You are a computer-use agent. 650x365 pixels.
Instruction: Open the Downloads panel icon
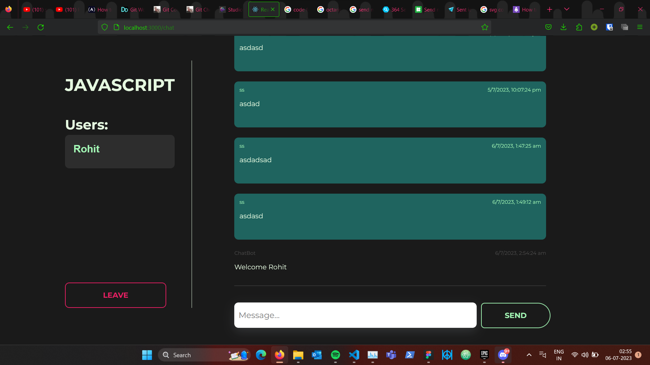pos(563,27)
